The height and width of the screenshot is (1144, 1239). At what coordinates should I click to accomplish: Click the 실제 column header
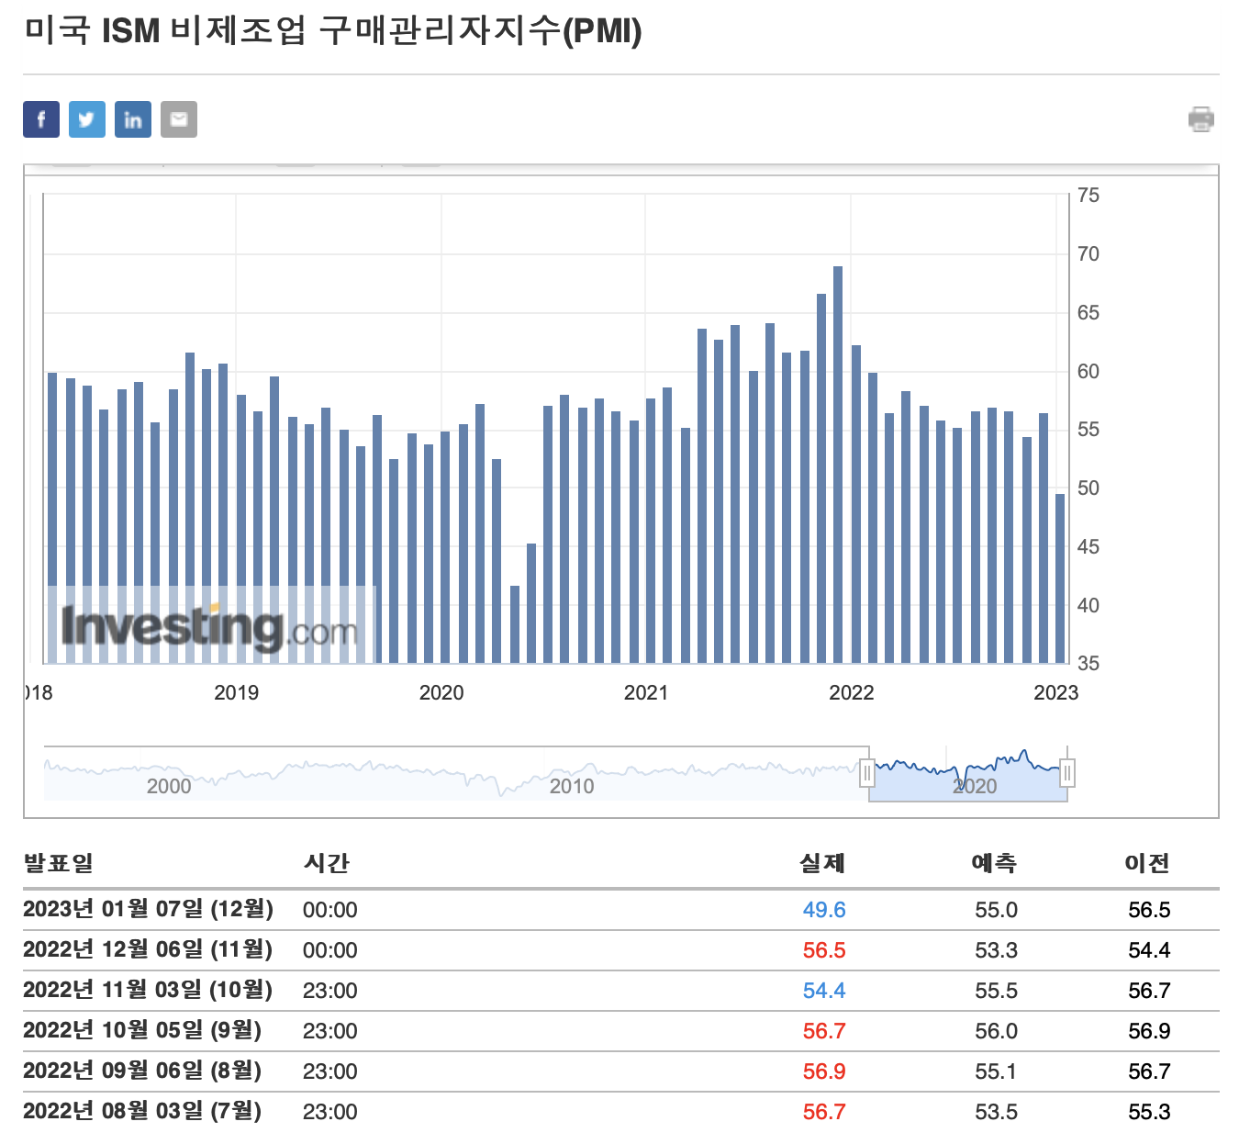[822, 863]
